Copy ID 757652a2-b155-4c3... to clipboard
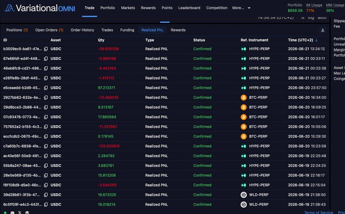The width and height of the screenshot is (345, 214). [46, 127]
